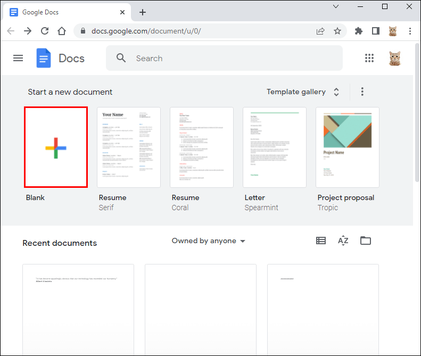
Task: Click the Coral subtitle text
Action: point(180,208)
